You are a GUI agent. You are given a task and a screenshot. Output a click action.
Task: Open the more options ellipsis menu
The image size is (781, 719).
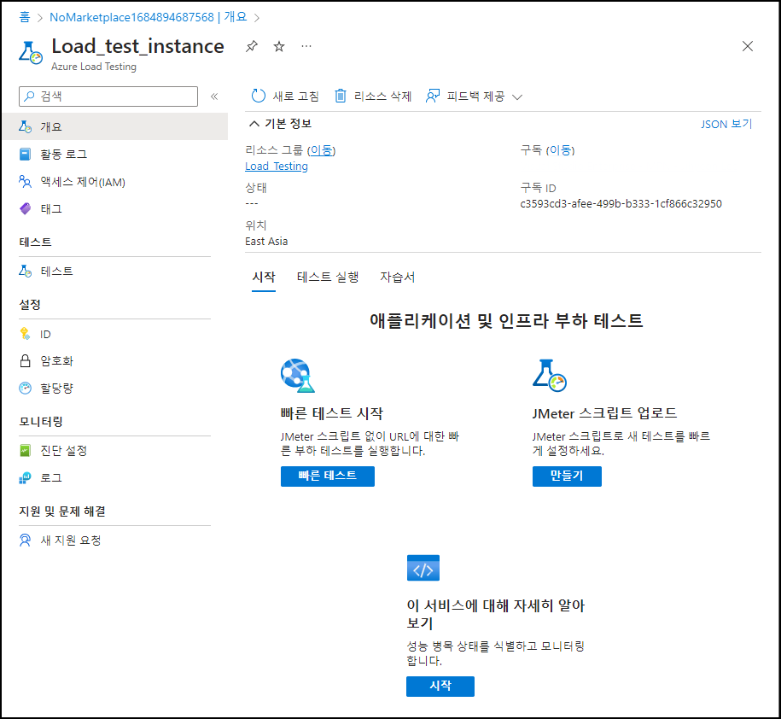(306, 46)
